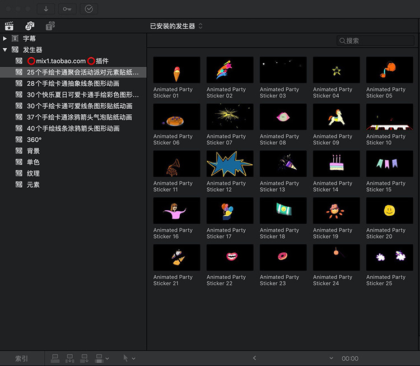The image size is (420, 366).
Task: Select the mix1.taobao.com 插件 folder
Action: pyautogui.click(x=73, y=61)
